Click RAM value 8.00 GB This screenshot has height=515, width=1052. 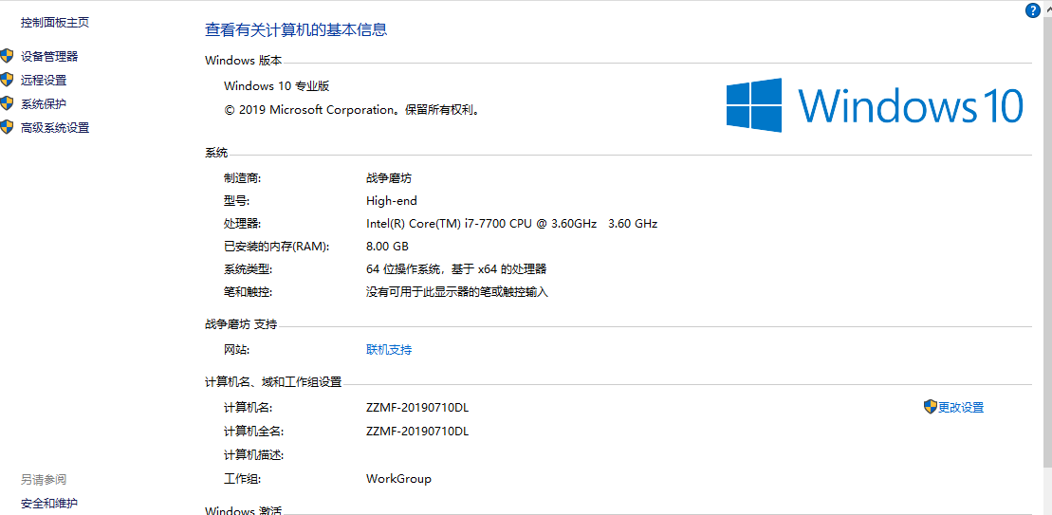pyautogui.click(x=387, y=246)
